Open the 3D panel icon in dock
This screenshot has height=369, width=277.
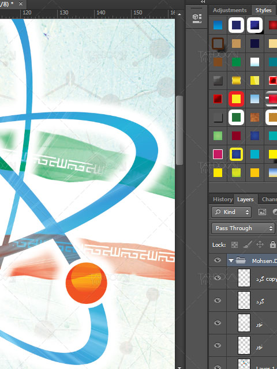click(197, 18)
